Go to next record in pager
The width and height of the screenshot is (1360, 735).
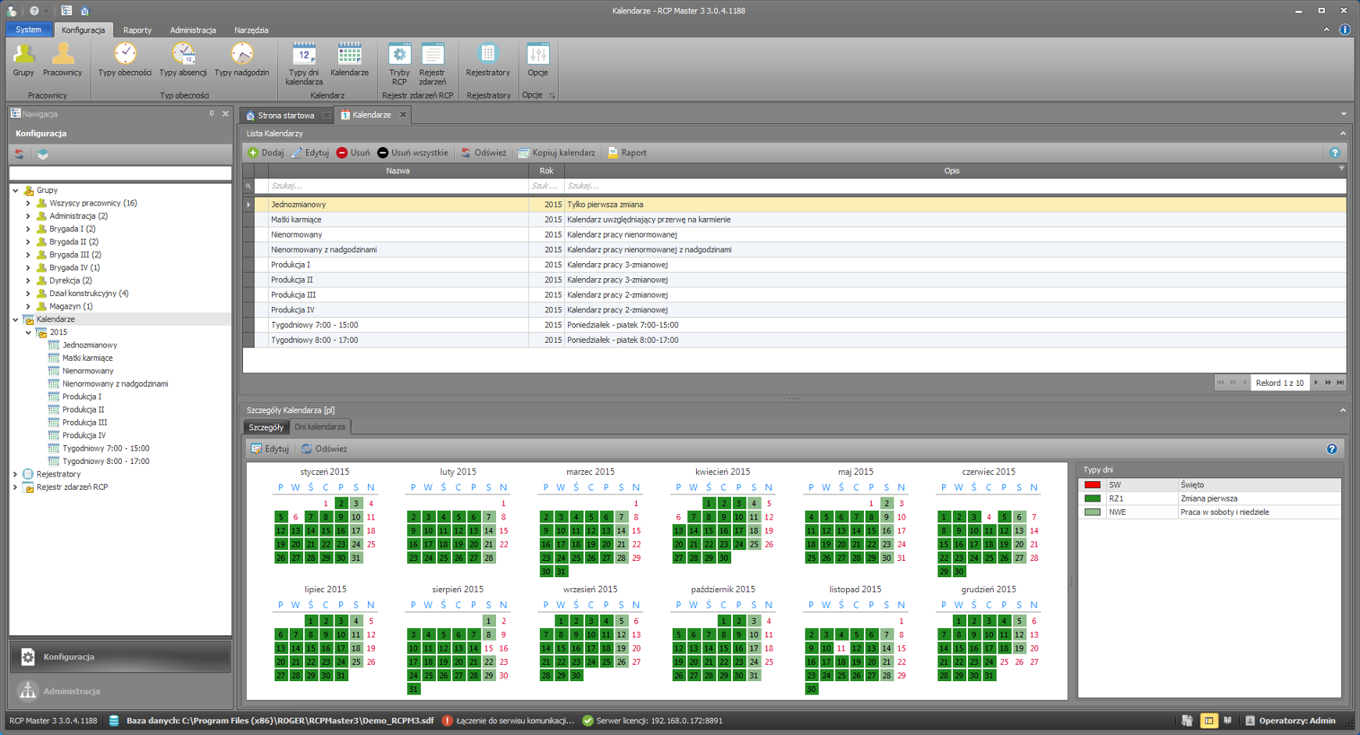click(1316, 383)
